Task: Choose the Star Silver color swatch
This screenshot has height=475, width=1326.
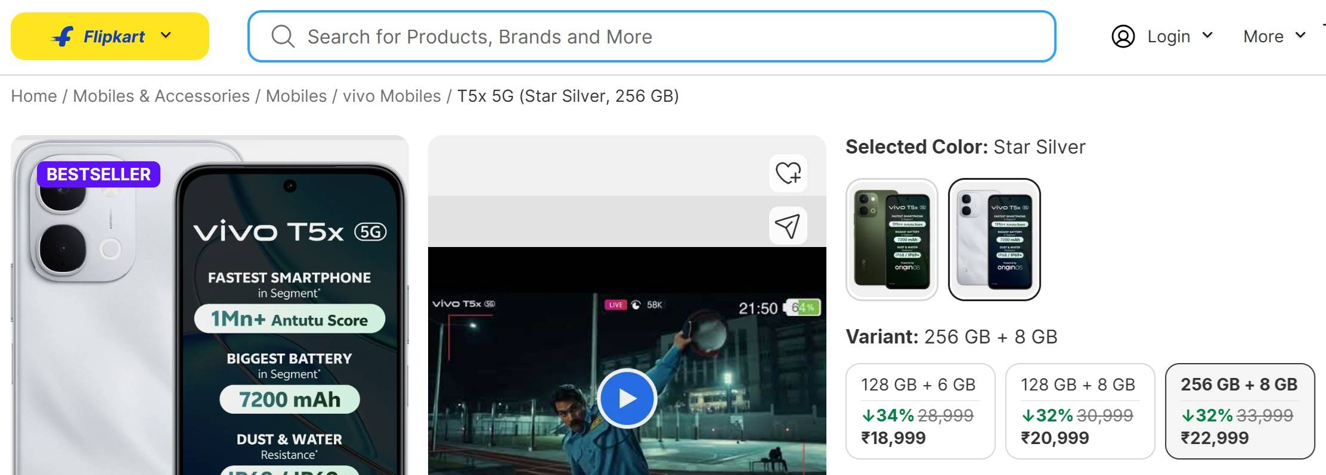Action: point(994,239)
